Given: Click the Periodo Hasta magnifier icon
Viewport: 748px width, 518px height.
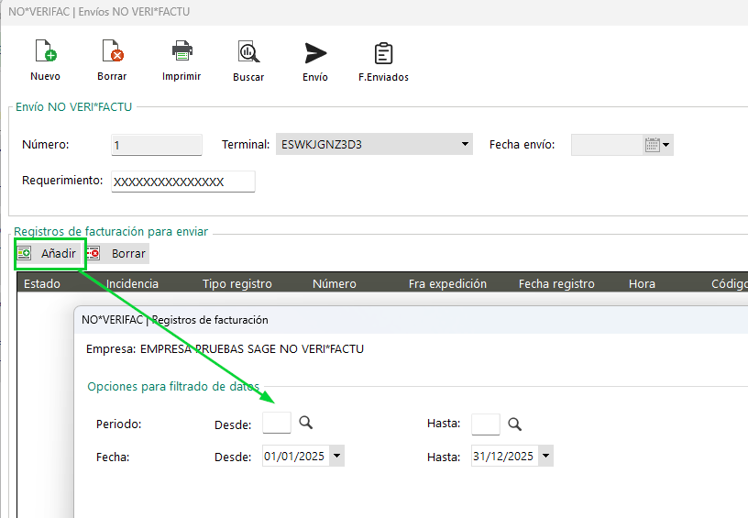Looking at the screenshot, I should 515,424.
